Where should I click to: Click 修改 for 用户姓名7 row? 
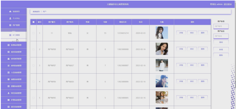192,65
